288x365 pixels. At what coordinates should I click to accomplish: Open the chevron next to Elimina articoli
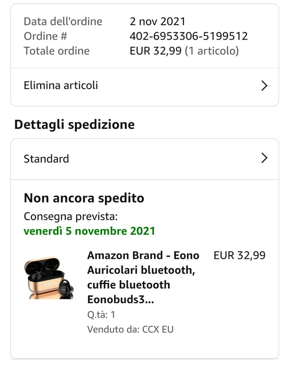pos(264,86)
